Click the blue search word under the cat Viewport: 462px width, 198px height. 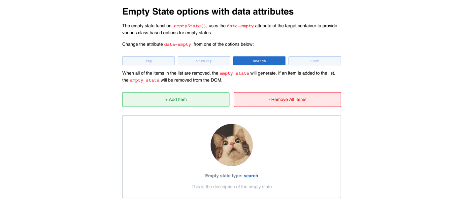[251, 176]
